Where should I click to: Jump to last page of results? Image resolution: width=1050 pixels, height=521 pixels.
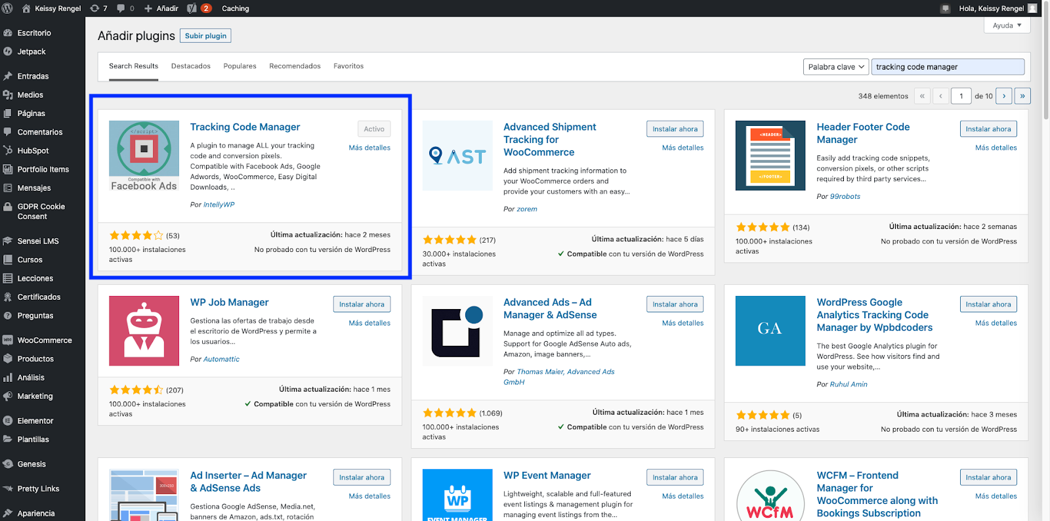pos(1022,96)
